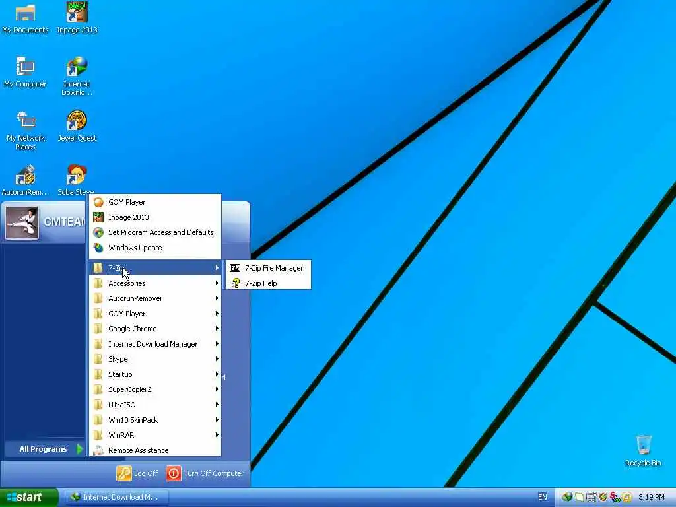Click the Remote Assistance icon
This screenshot has width=676, height=507.
coord(99,450)
